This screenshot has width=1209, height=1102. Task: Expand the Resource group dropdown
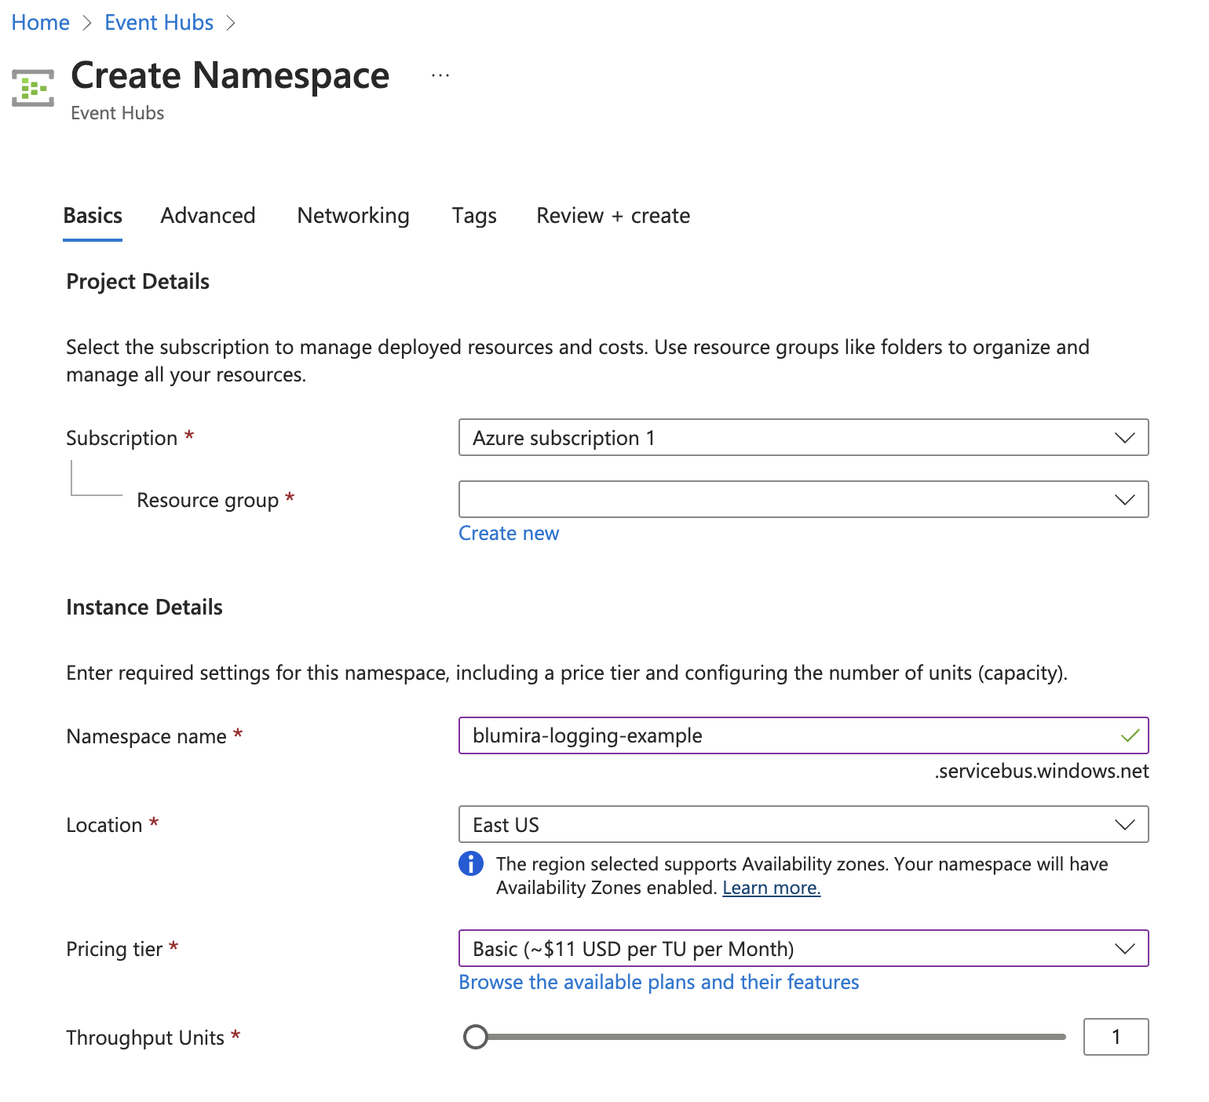coord(803,499)
